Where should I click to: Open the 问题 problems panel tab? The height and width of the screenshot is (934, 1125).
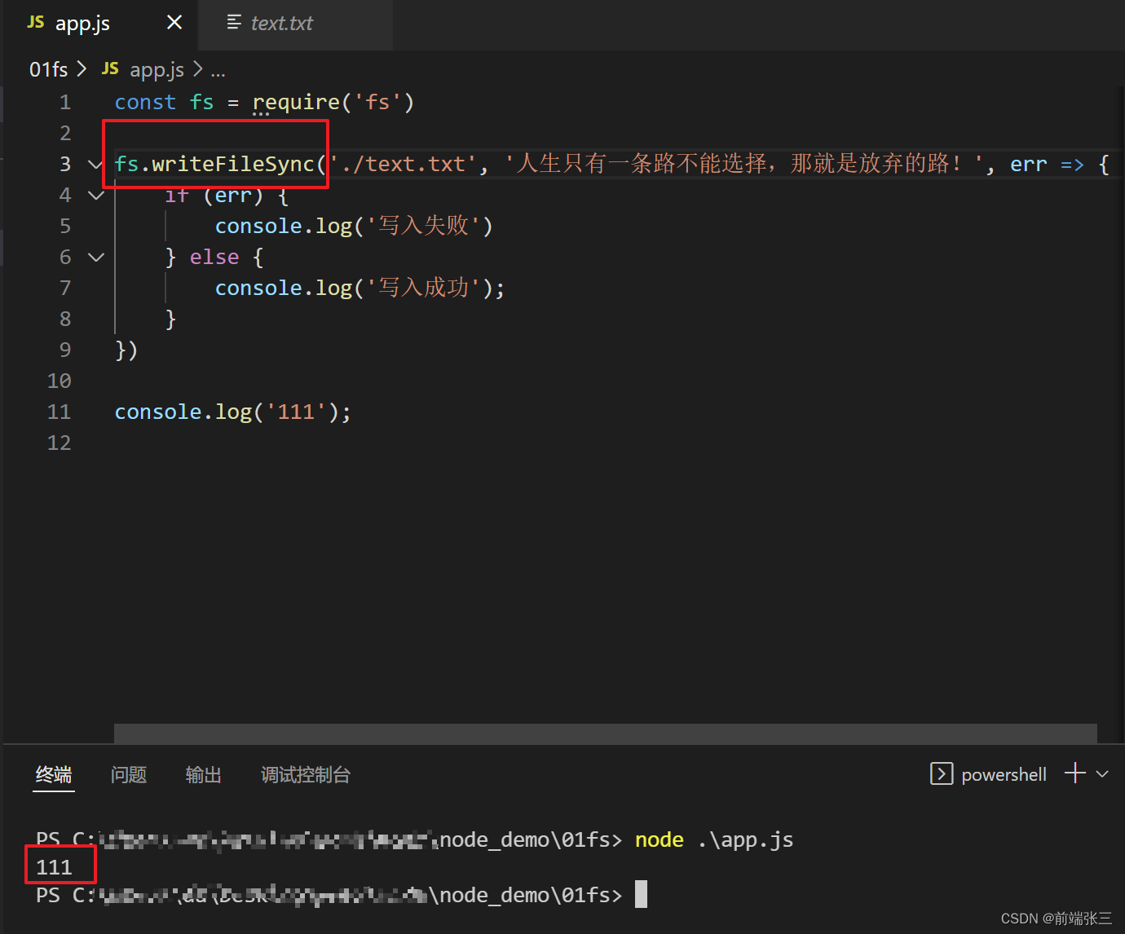point(129,774)
